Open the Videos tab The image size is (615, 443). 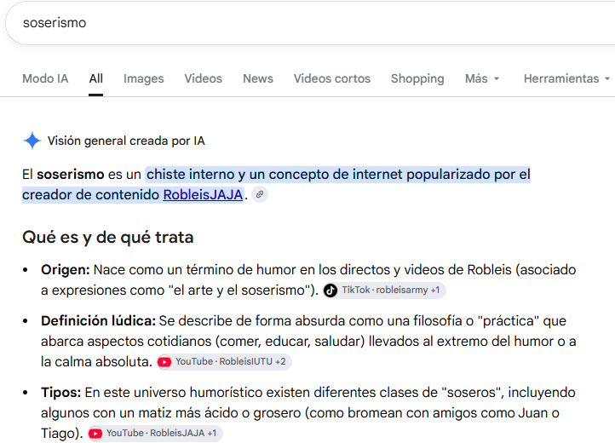coord(204,78)
